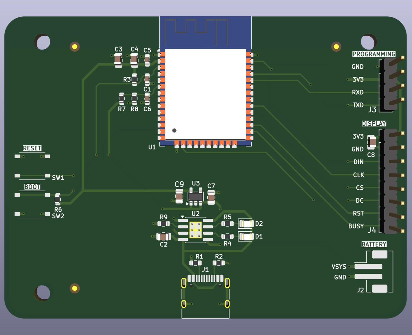Image resolution: width=412 pixels, height=335 pixels.
Task: Click the C5 label text
Action: pos(147,50)
